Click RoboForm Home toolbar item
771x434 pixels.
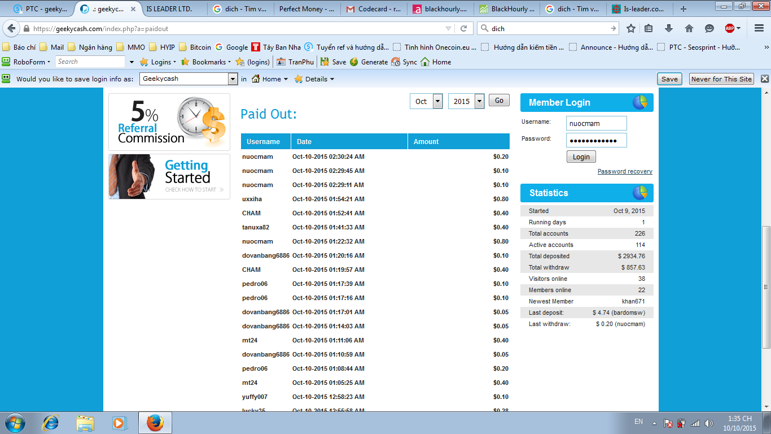tap(436, 62)
